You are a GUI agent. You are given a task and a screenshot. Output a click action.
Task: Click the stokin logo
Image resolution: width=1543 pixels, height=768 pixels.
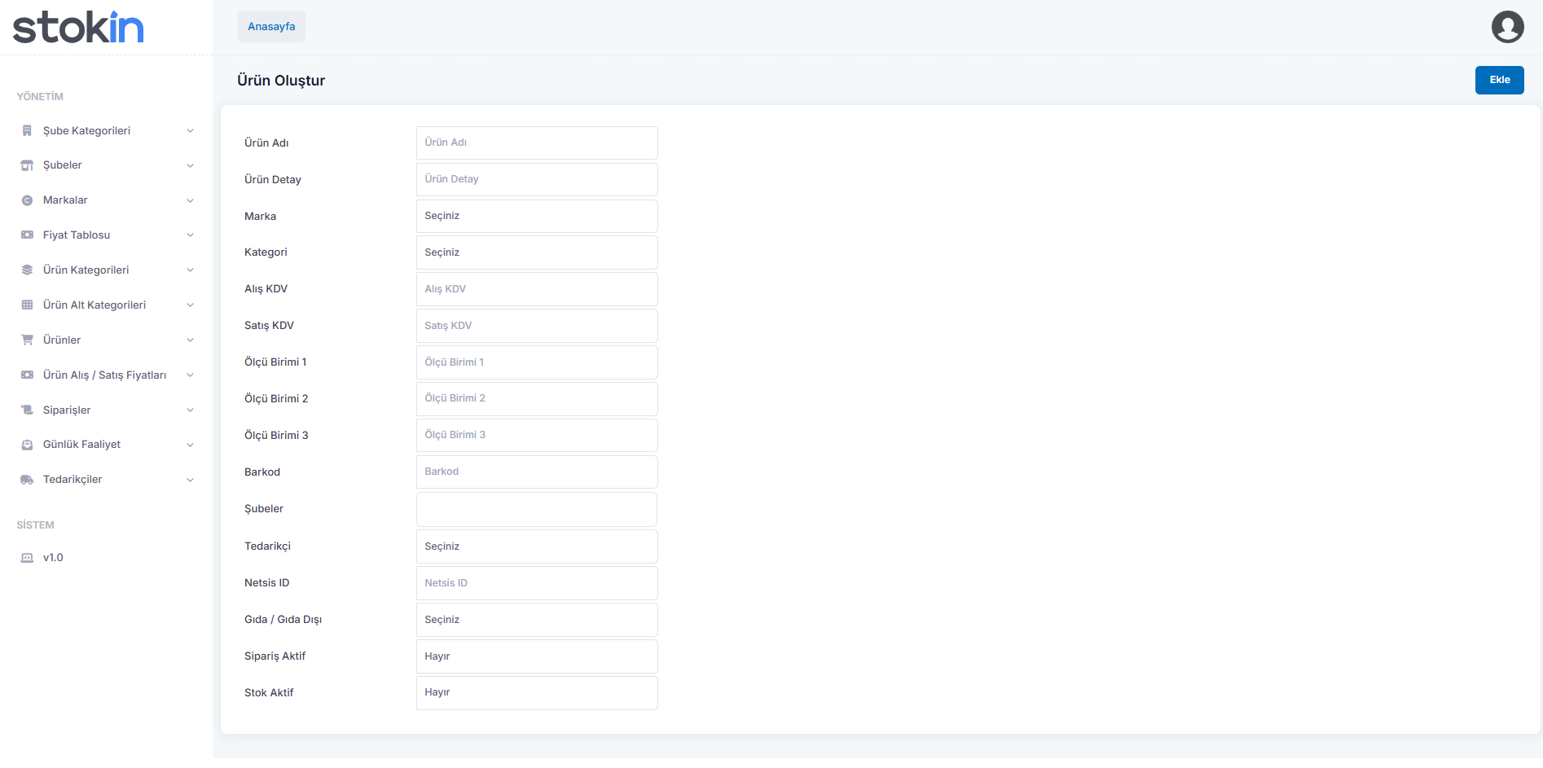tap(78, 28)
